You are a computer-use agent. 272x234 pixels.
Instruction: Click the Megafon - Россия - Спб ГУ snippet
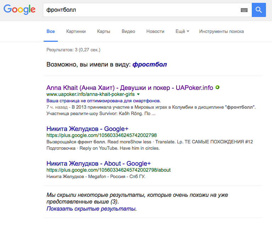pos(96,177)
